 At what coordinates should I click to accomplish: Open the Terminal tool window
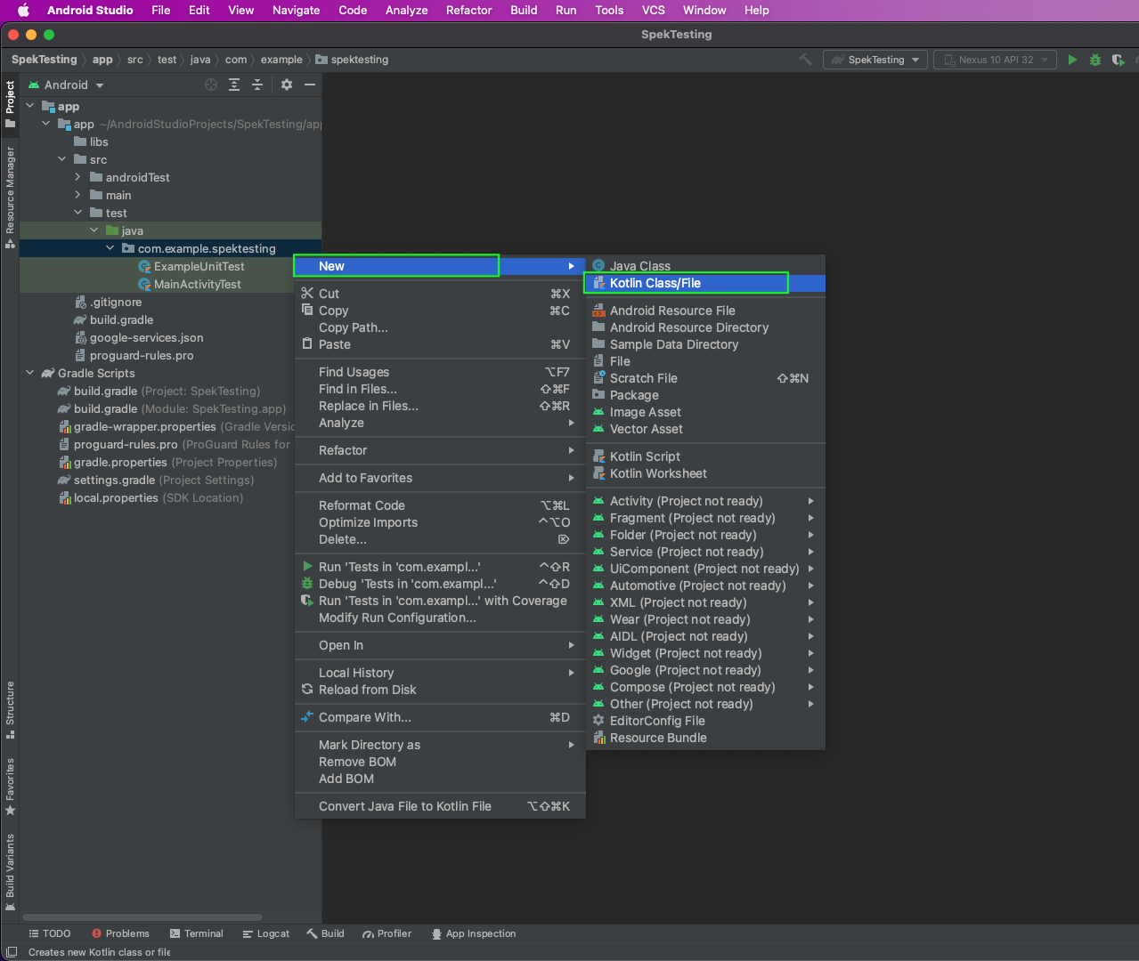click(x=197, y=933)
